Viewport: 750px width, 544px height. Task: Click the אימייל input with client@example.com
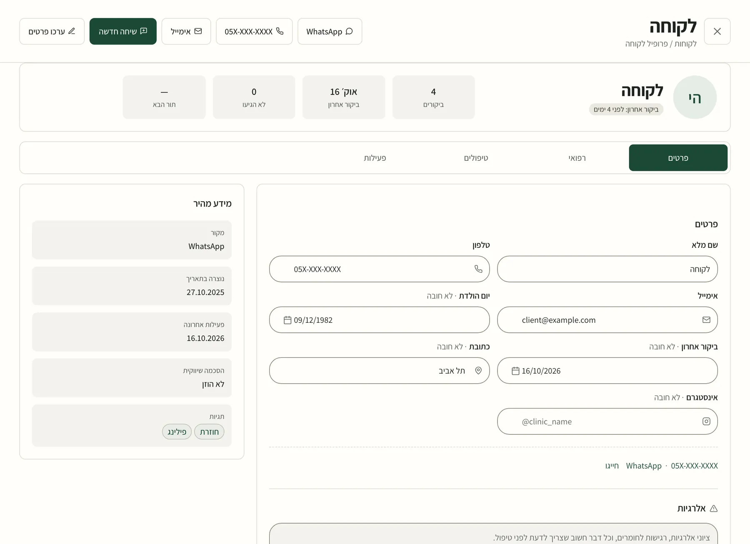[x=607, y=320]
